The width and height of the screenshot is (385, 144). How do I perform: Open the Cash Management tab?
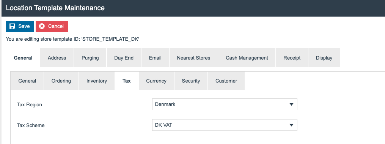pos(247,58)
